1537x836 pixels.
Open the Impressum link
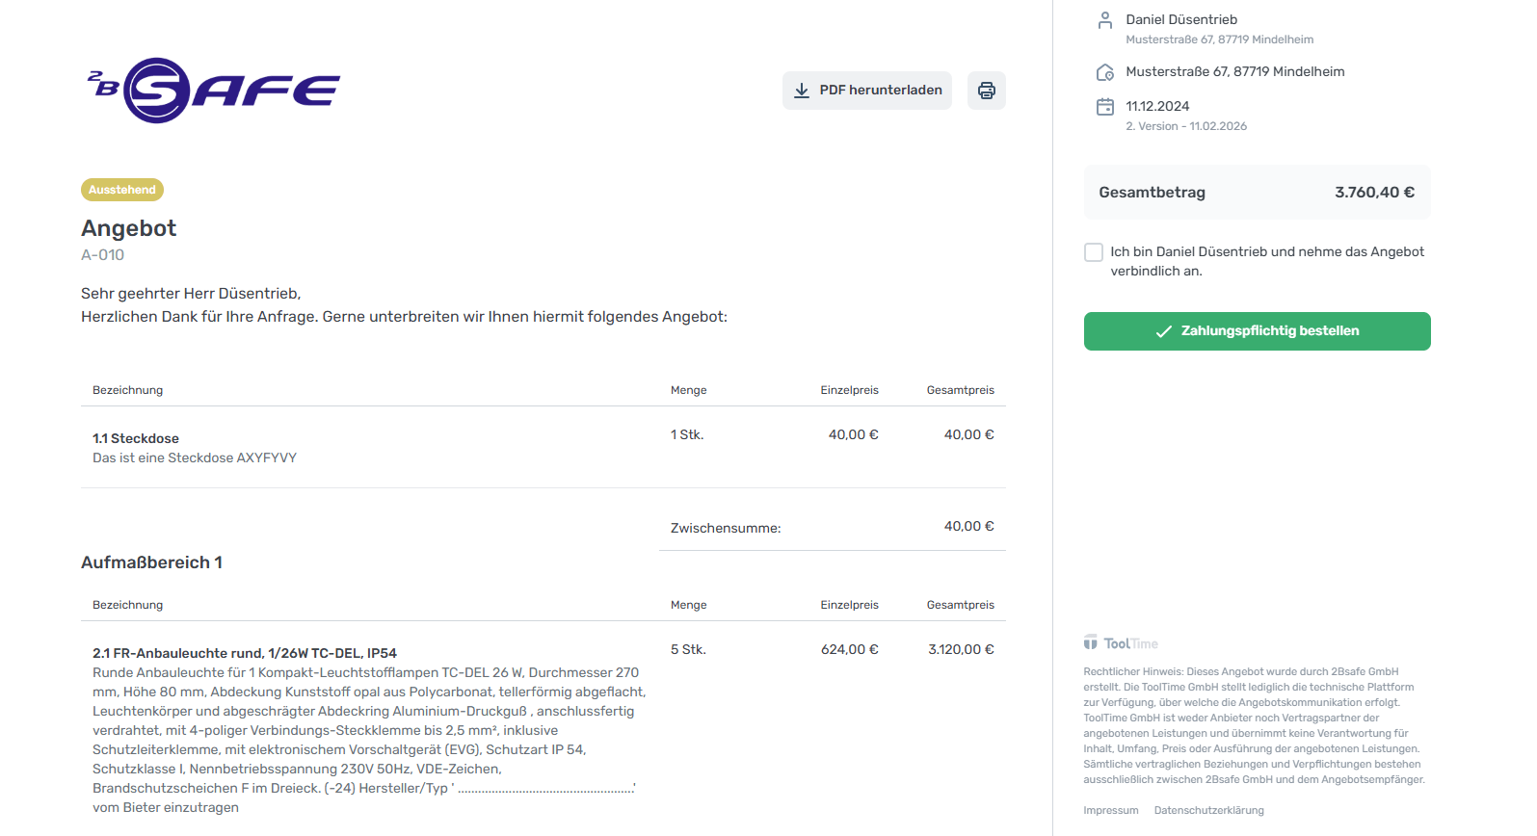[x=1110, y=811]
